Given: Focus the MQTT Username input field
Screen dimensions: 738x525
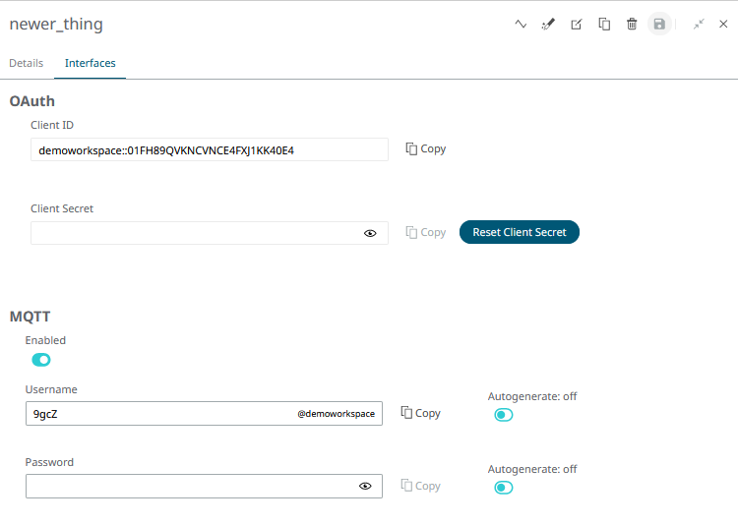Looking at the screenshot, I should pyautogui.click(x=204, y=414).
